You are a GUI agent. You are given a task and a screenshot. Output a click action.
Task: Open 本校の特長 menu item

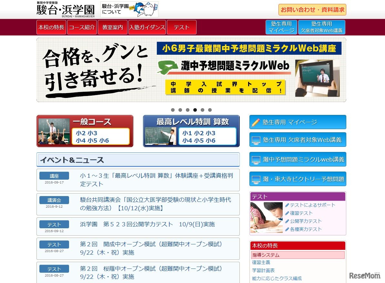[x=51, y=27]
